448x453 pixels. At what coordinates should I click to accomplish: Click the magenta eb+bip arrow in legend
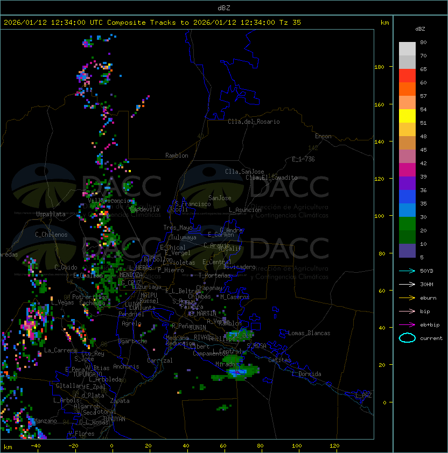click(x=407, y=325)
